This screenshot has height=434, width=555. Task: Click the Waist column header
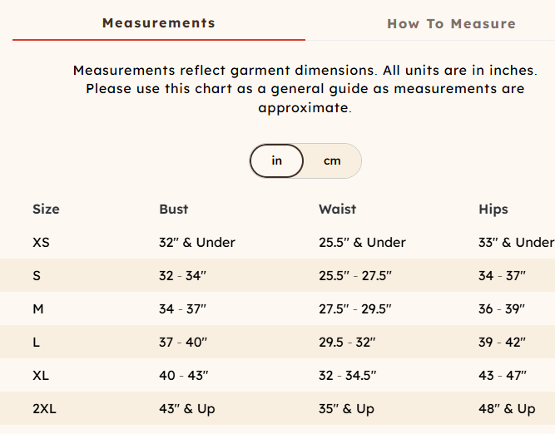click(337, 210)
